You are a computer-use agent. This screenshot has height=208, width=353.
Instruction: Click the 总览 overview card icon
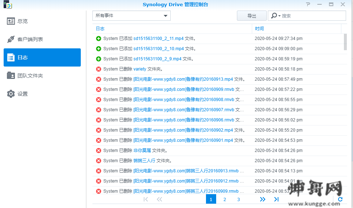click(x=11, y=21)
